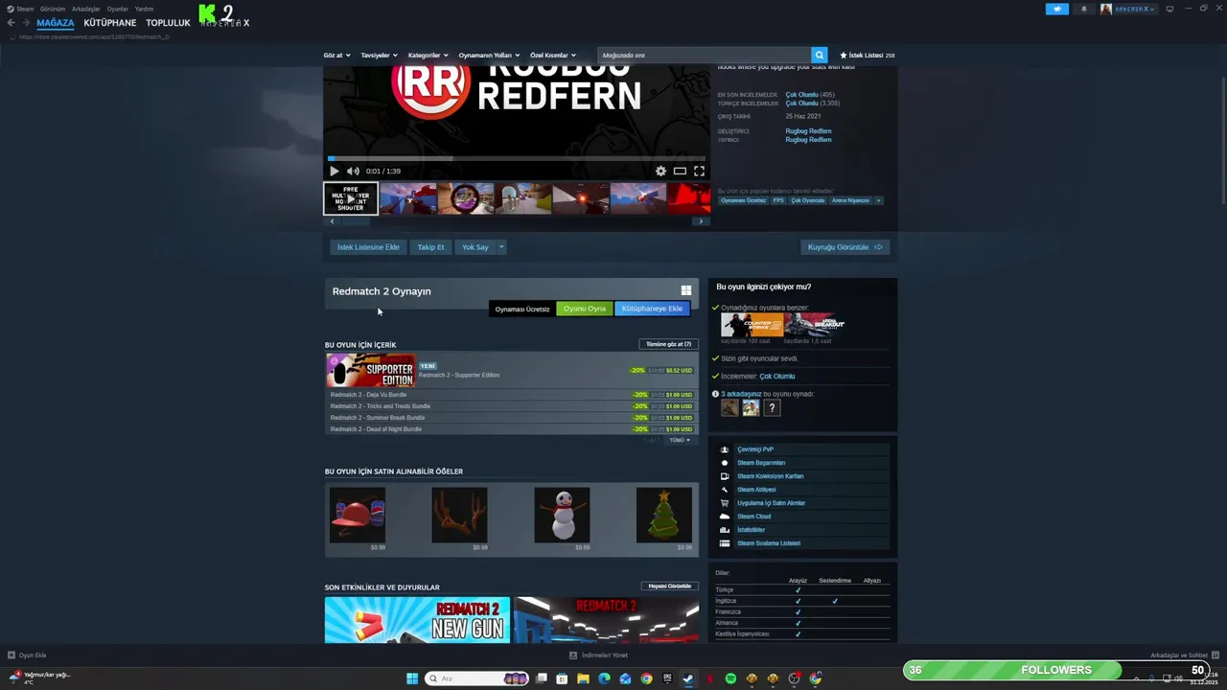Select the snowman item thumbnail
The image size is (1227, 690).
(562, 515)
